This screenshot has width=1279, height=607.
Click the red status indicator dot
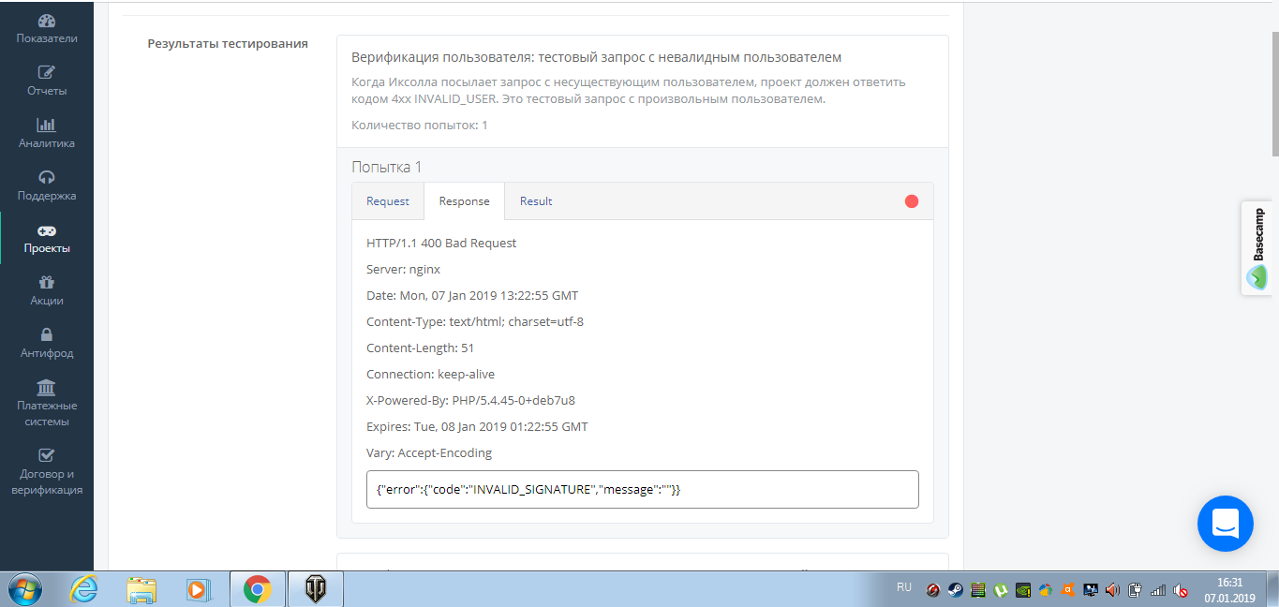tap(912, 201)
